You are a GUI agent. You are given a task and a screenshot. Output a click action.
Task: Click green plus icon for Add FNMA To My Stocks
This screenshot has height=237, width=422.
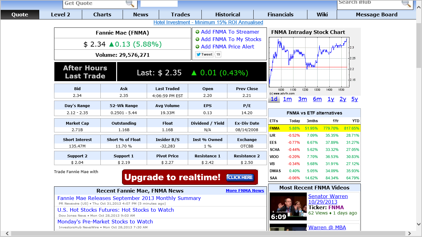coord(197,39)
